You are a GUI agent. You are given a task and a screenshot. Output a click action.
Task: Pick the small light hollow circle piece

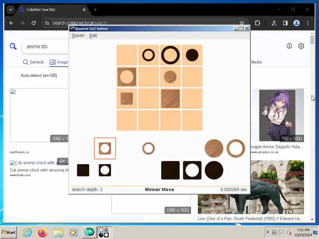[x=148, y=148]
